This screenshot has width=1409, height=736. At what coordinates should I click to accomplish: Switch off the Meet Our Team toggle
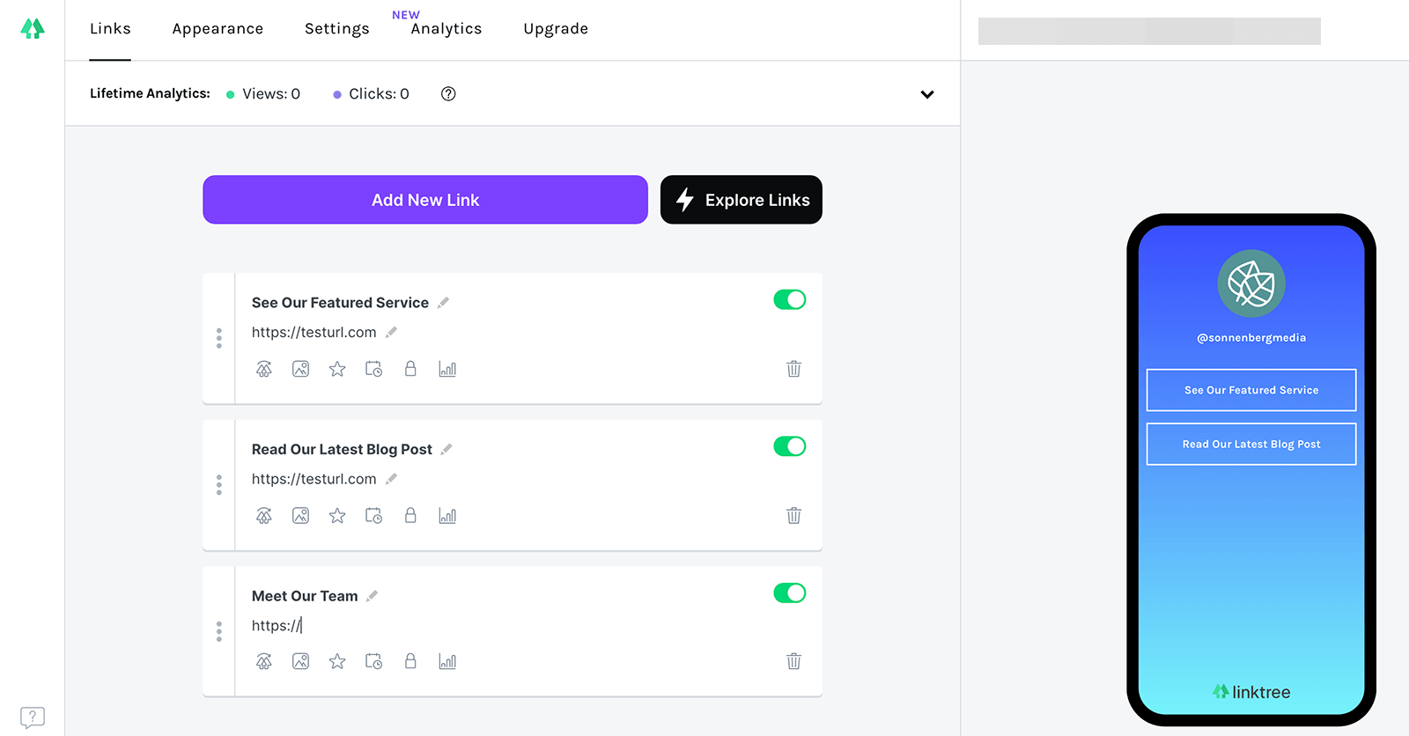click(x=790, y=592)
